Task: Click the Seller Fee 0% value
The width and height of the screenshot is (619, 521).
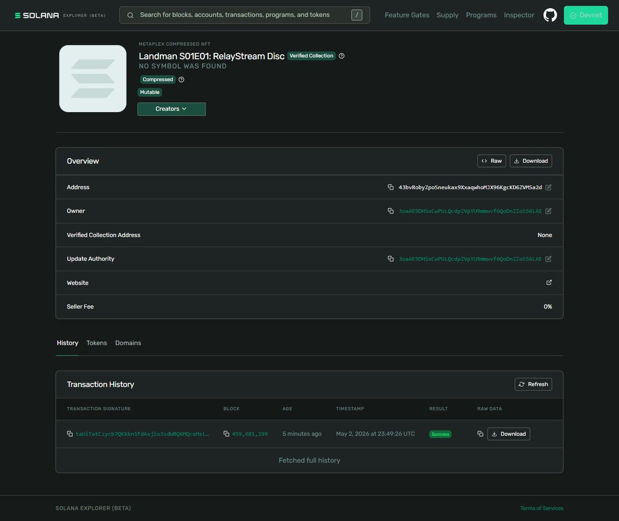Action: tap(548, 307)
